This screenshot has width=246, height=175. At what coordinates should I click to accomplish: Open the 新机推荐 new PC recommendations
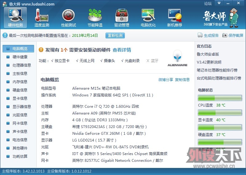[x=175, y=17]
